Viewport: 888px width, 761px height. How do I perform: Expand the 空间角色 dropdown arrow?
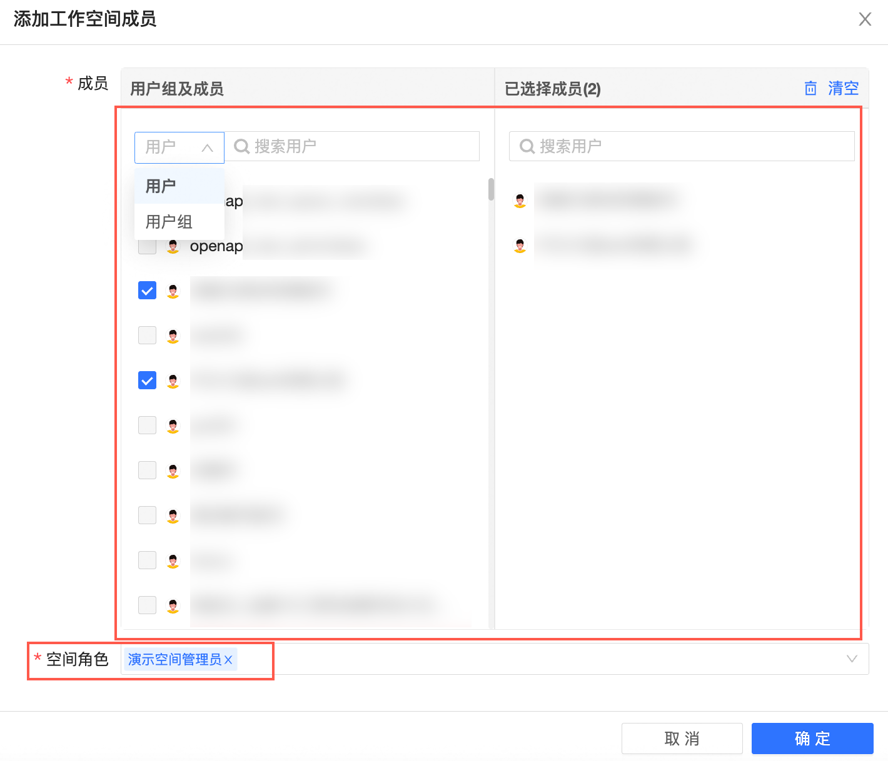click(x=851, y=659)
